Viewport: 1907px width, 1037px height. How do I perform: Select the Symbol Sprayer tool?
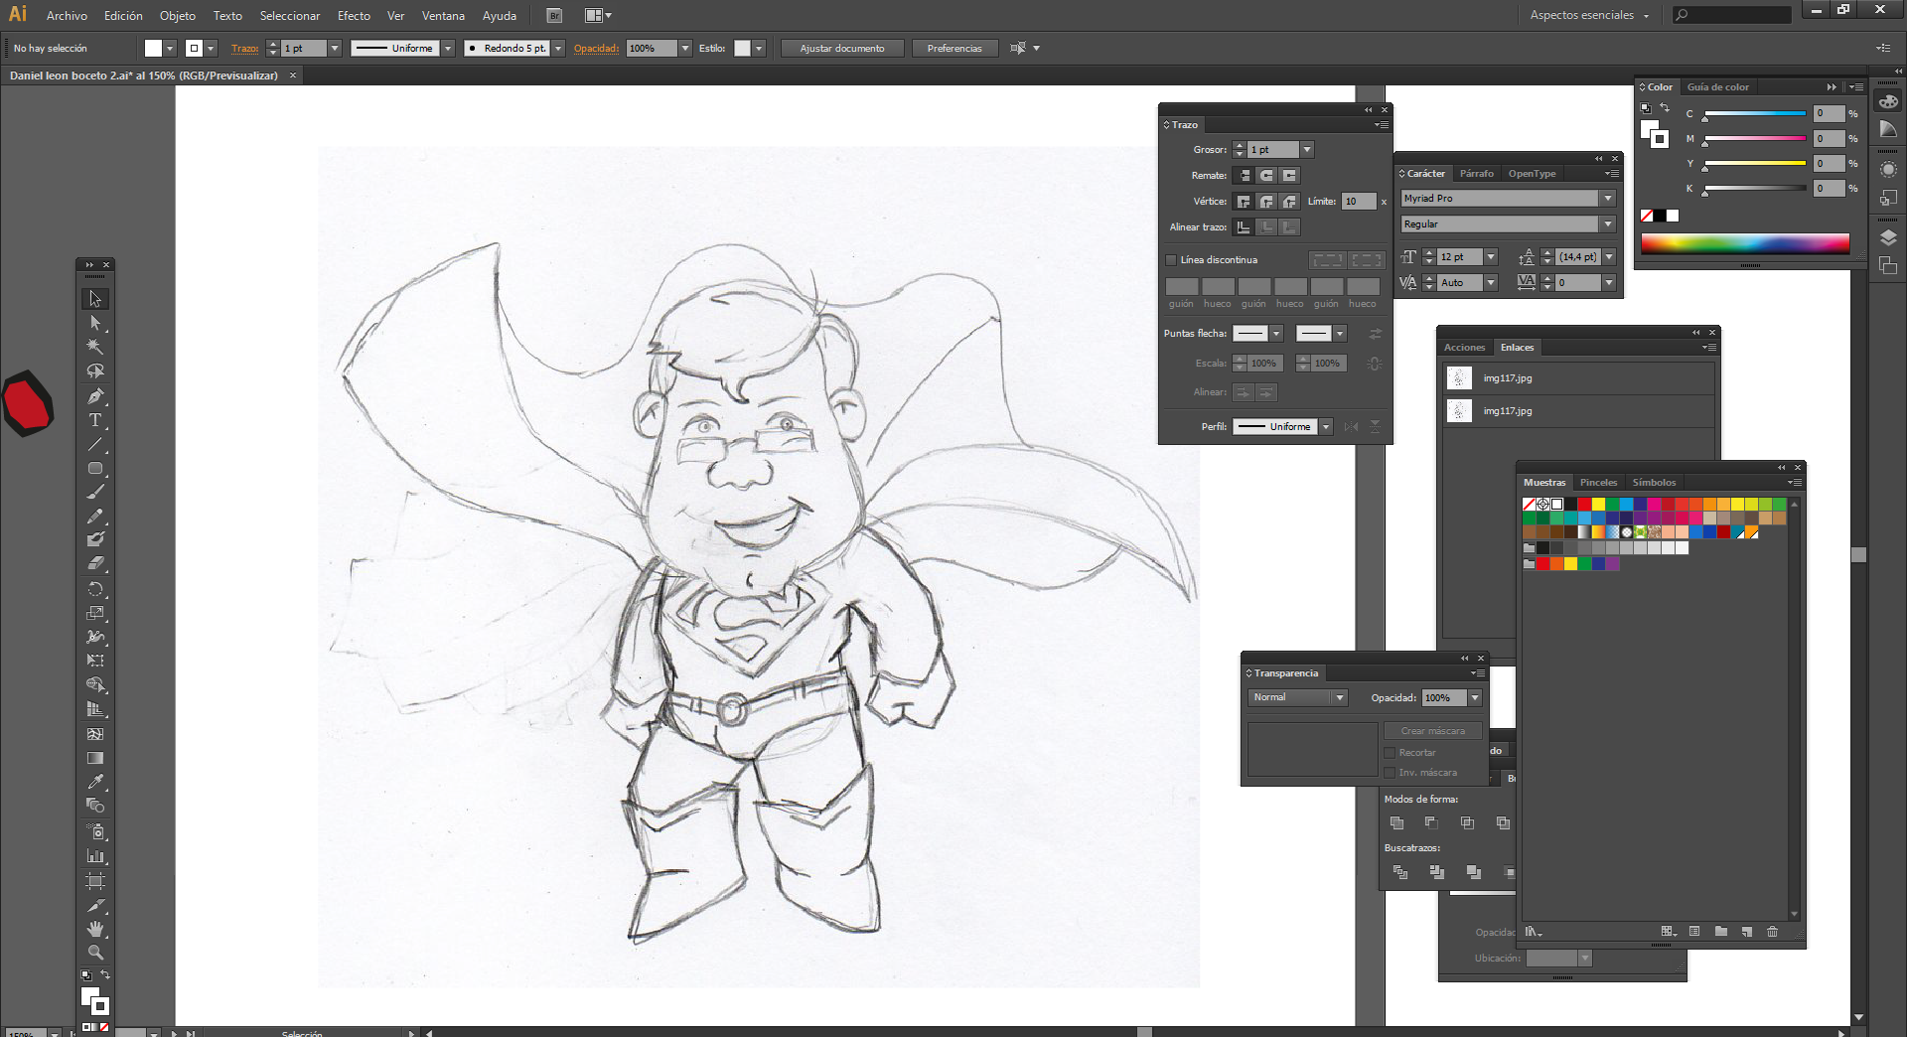pos(95,831)
